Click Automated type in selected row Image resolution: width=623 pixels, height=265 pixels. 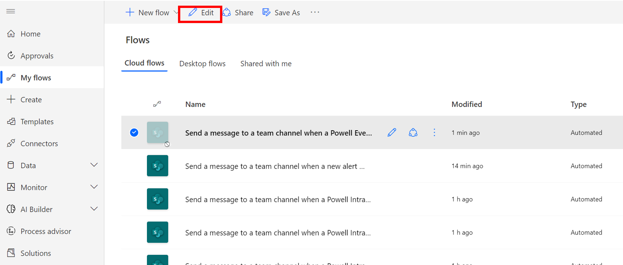click(586, 133)
